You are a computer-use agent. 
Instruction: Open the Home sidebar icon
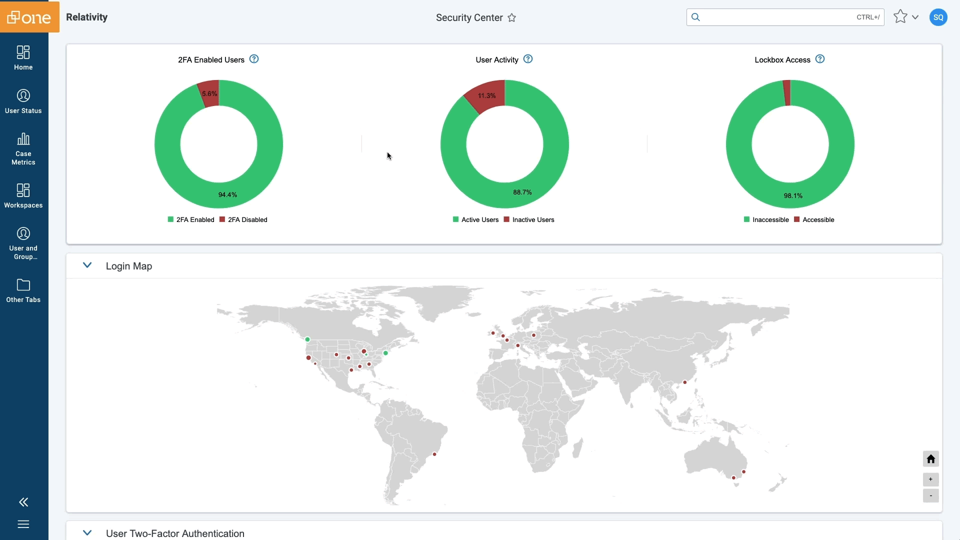pos(23,52)
